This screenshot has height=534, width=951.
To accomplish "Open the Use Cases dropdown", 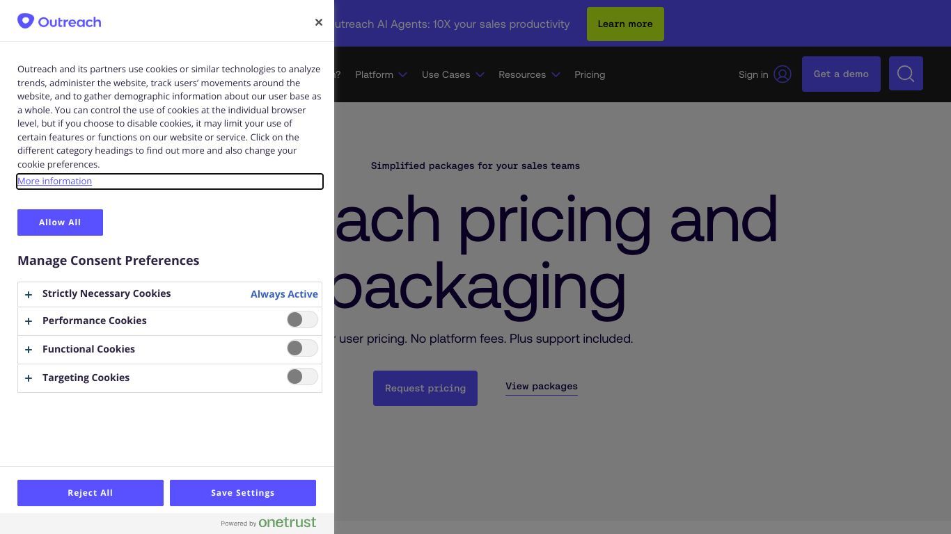I will 453,74.
